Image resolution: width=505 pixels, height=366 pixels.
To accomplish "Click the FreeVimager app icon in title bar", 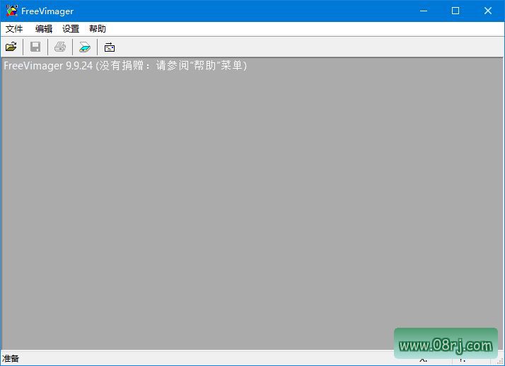I will 11,11.
